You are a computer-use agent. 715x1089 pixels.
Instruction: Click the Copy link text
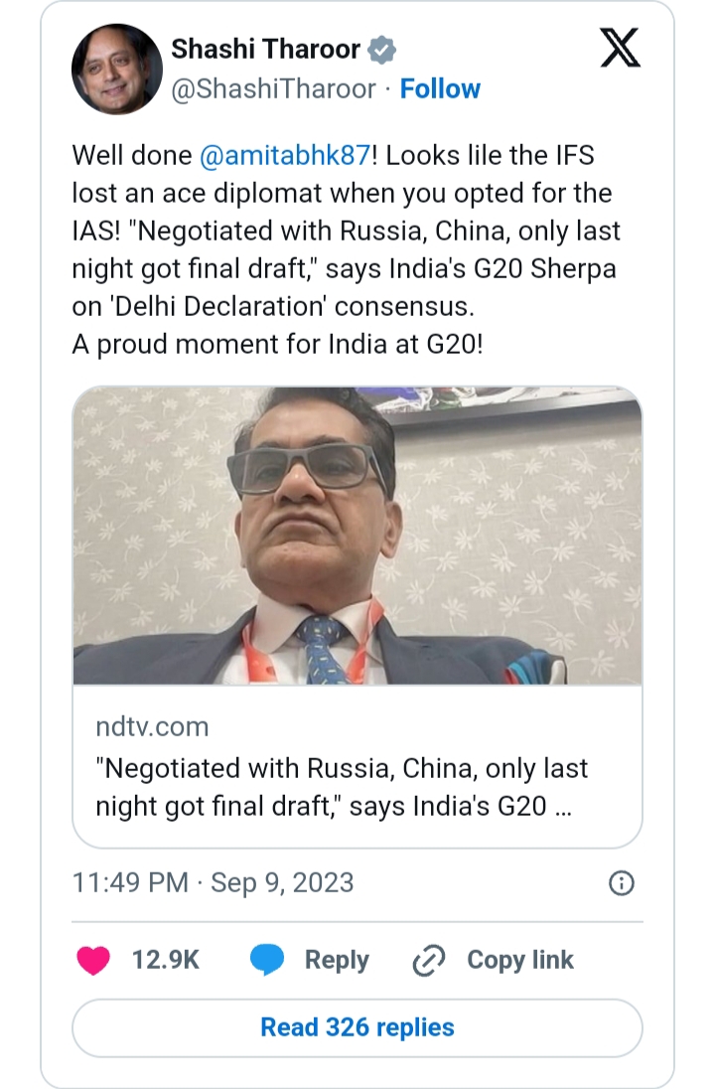pyautogui.click(x=520, y=960)
